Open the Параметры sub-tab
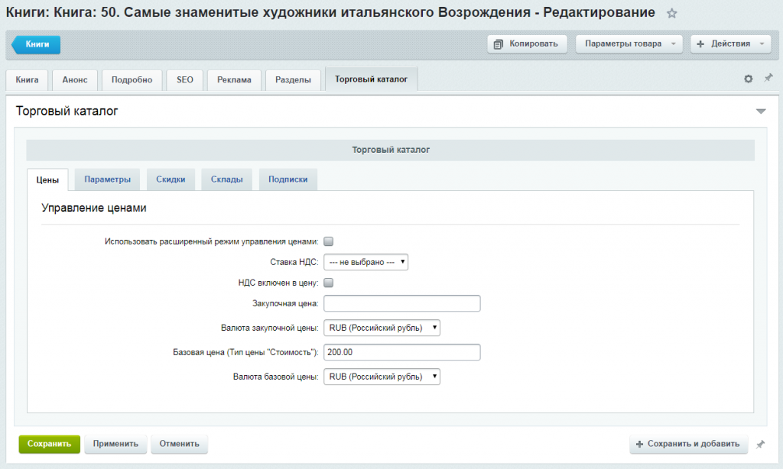 click(107, 179)
